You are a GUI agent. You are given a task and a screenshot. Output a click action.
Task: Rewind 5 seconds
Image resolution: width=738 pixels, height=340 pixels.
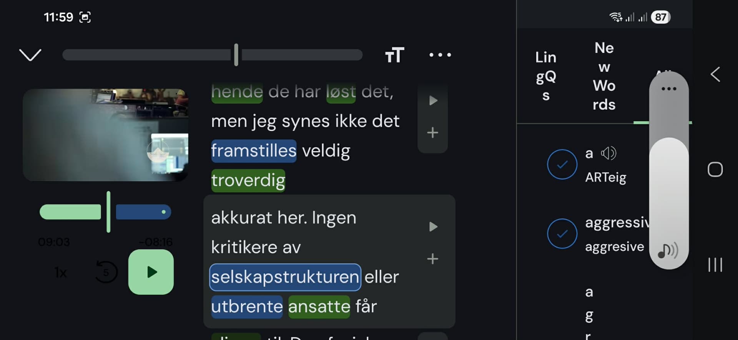click(106, 272)
